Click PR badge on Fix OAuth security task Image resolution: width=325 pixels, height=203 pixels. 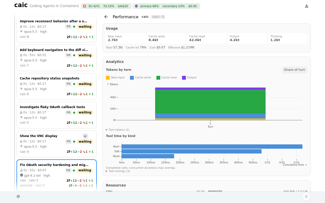click(x=68, y=170)
